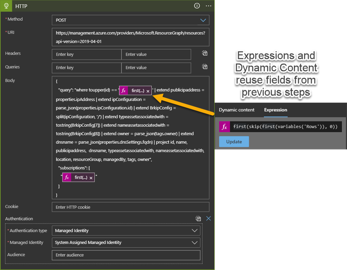Click the Queries Enter key field
This screenshot has height=270, width=347.
87,68
